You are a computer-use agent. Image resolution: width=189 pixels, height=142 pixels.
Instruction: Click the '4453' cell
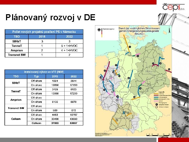(55, 115)
